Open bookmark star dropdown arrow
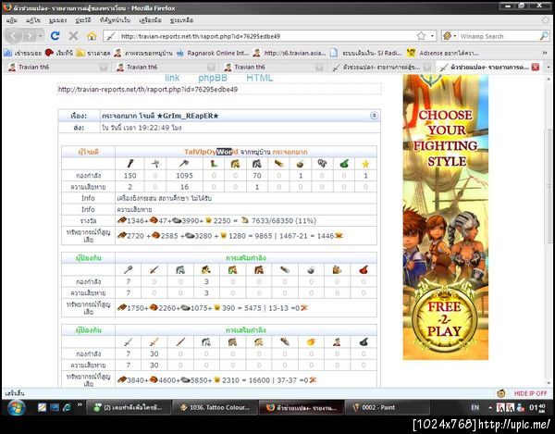 tap(432, 36)
